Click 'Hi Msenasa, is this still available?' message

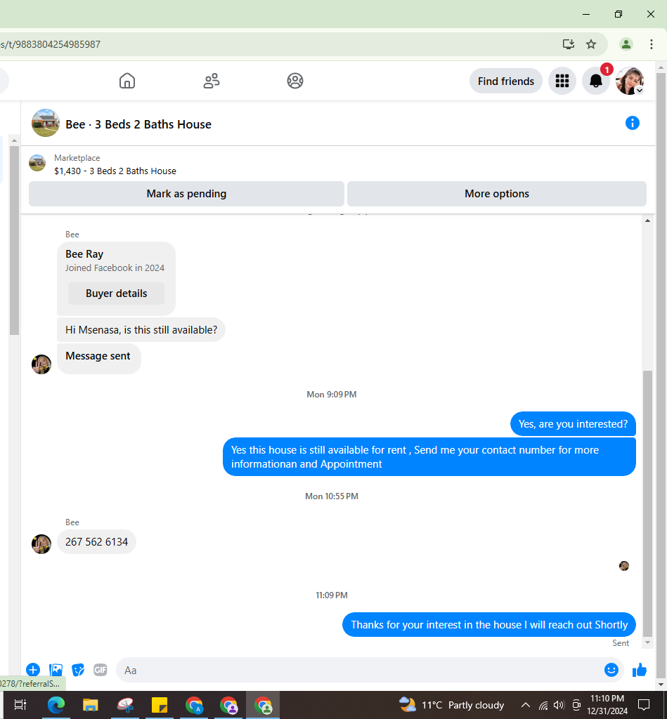[141, 330]
